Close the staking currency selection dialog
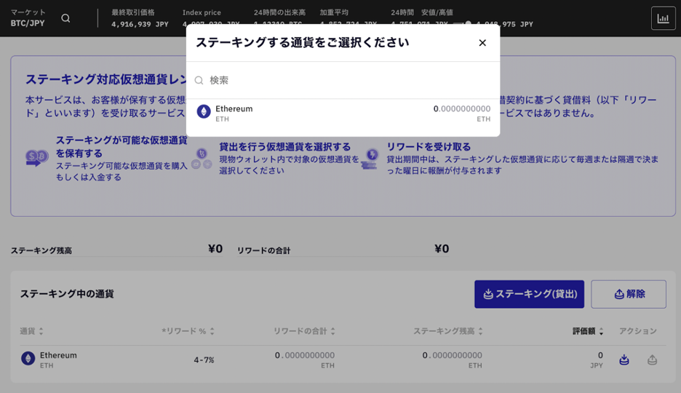Screen dimensions: 681x393 pos(482,43)
